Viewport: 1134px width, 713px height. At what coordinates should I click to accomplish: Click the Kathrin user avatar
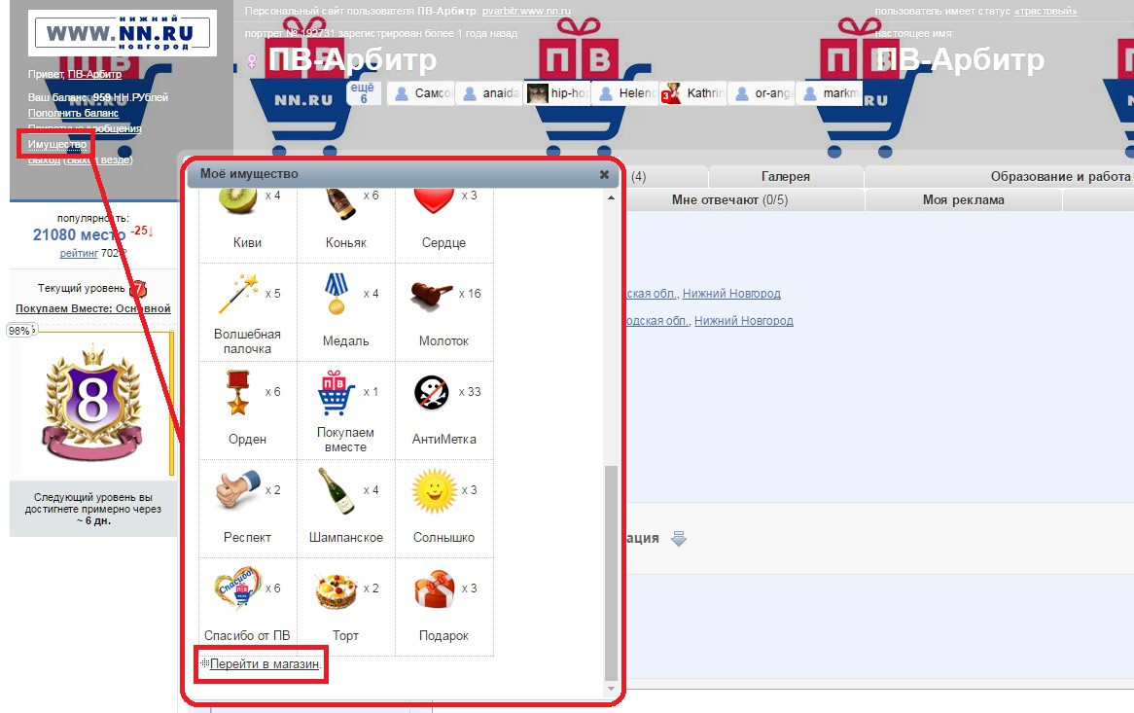pyautogui.click(x=671, y=93)
